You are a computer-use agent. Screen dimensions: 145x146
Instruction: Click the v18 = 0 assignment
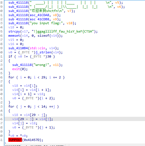point(16,27)
